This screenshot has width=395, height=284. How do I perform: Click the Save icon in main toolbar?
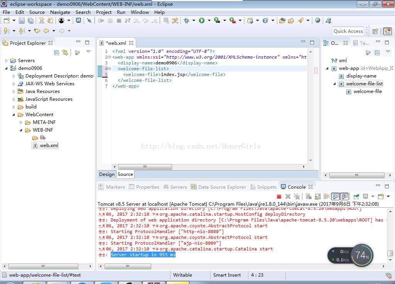point(22,20)
